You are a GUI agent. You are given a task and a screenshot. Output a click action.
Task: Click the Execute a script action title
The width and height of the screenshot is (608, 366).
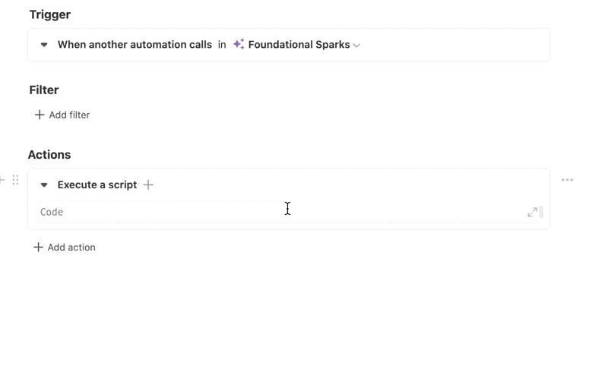[x=97, y=185]
